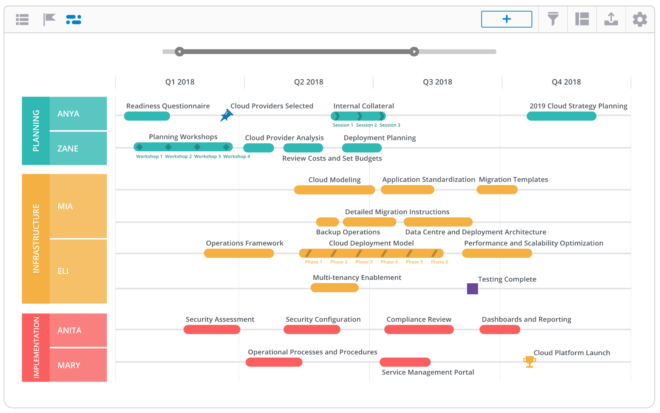Select the active timeline roadmap view
660x413 pixels.
click(x=74, y=19)
